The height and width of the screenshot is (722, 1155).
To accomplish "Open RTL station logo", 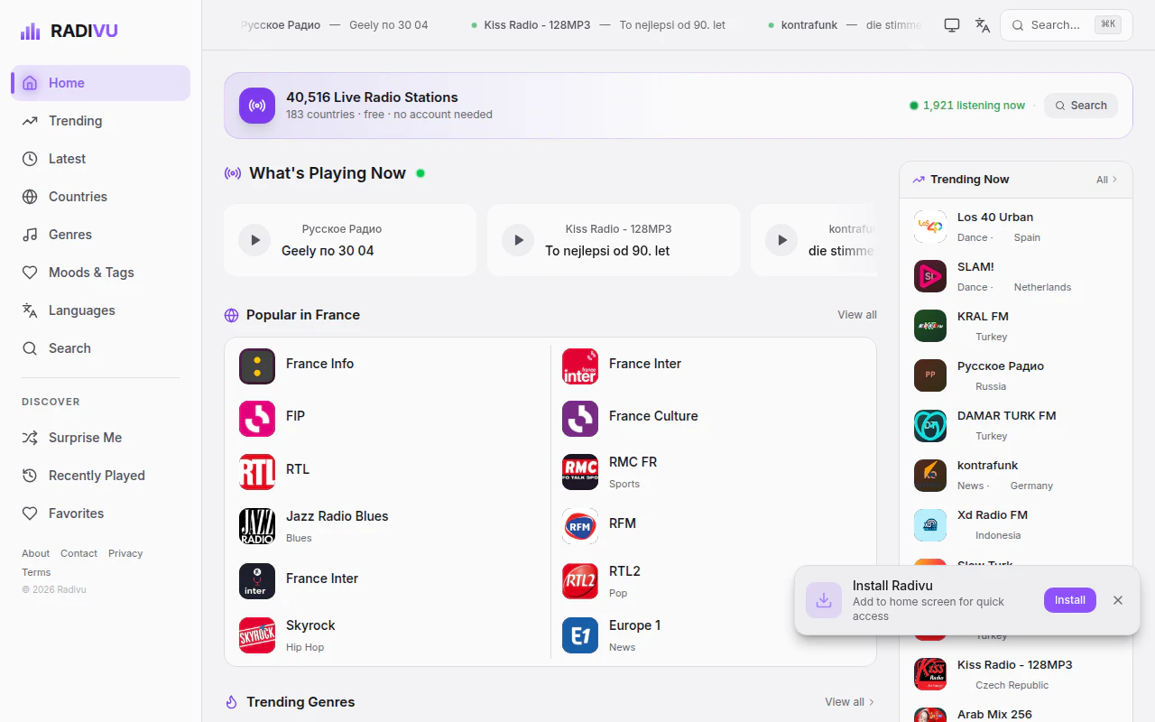I will pyautogui.click(x=257, y=472).
